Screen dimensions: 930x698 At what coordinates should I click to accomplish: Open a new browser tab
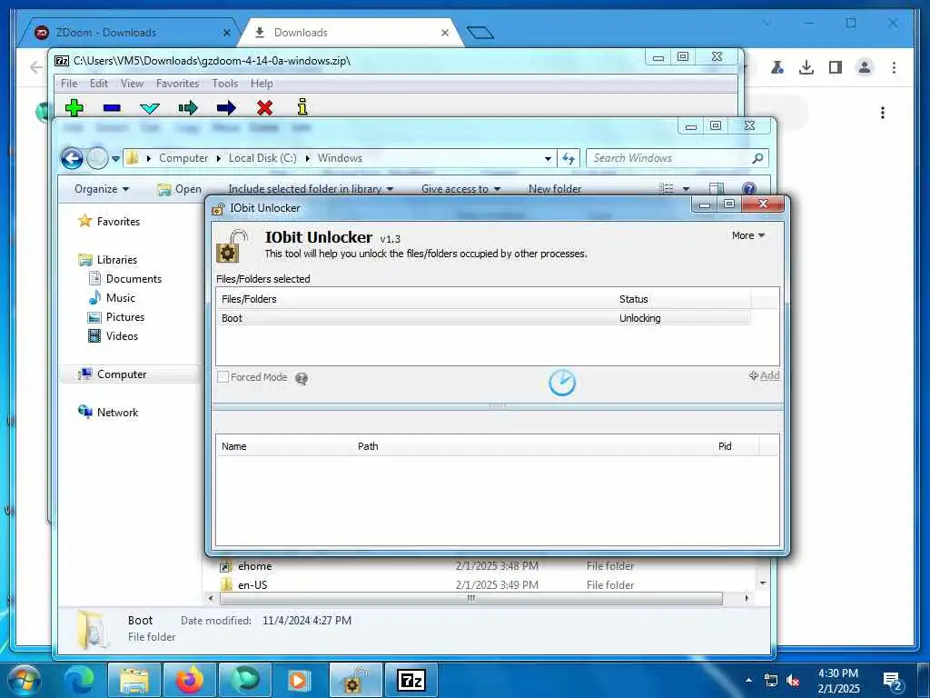point(480,33)
